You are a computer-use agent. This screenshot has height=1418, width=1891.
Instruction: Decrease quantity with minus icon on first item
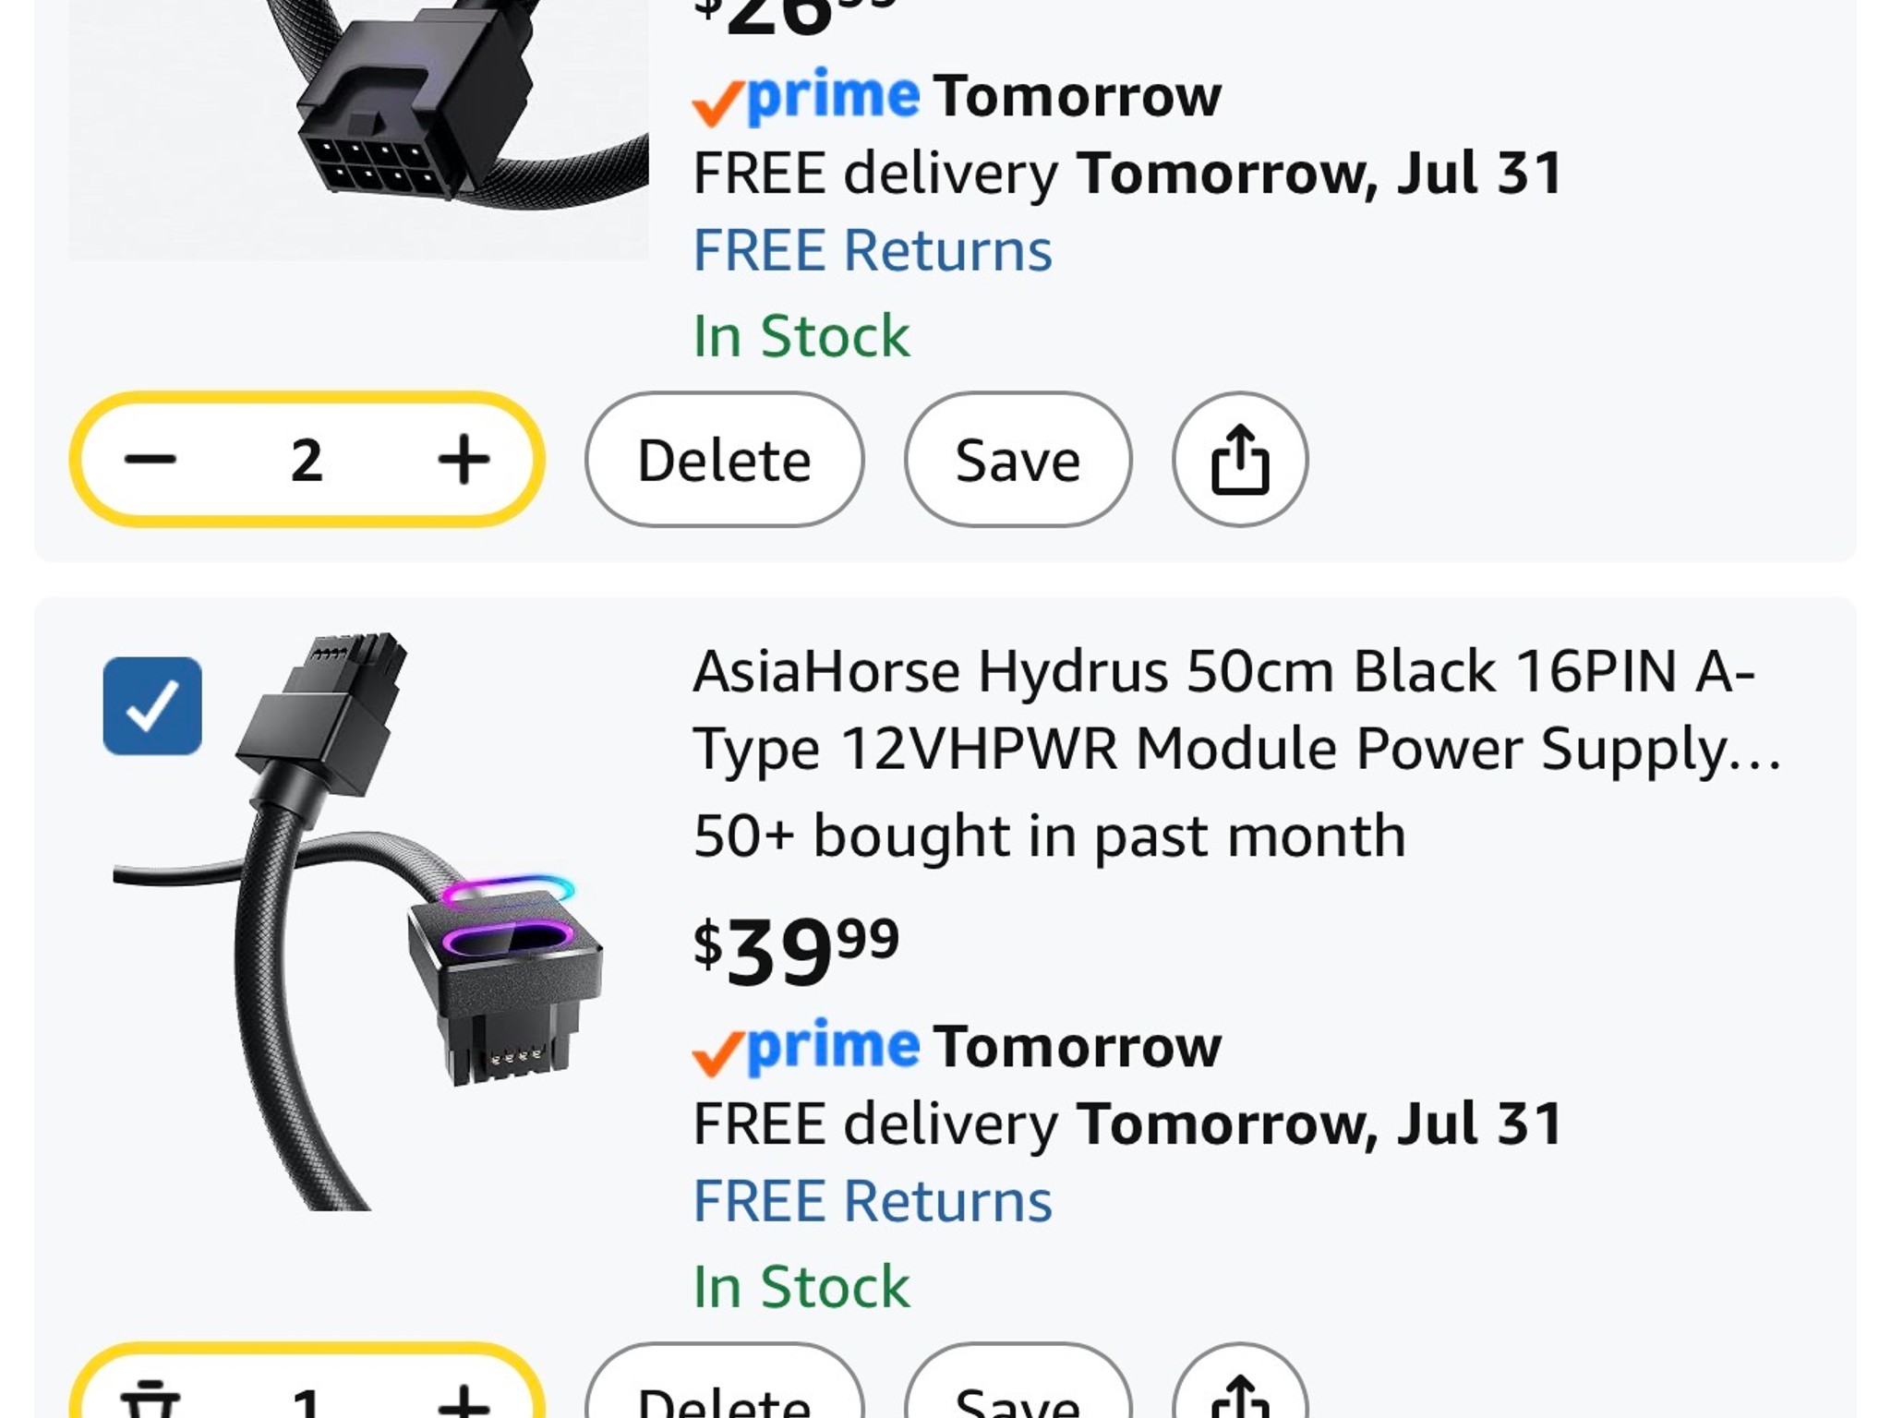(x=151, y=459)
